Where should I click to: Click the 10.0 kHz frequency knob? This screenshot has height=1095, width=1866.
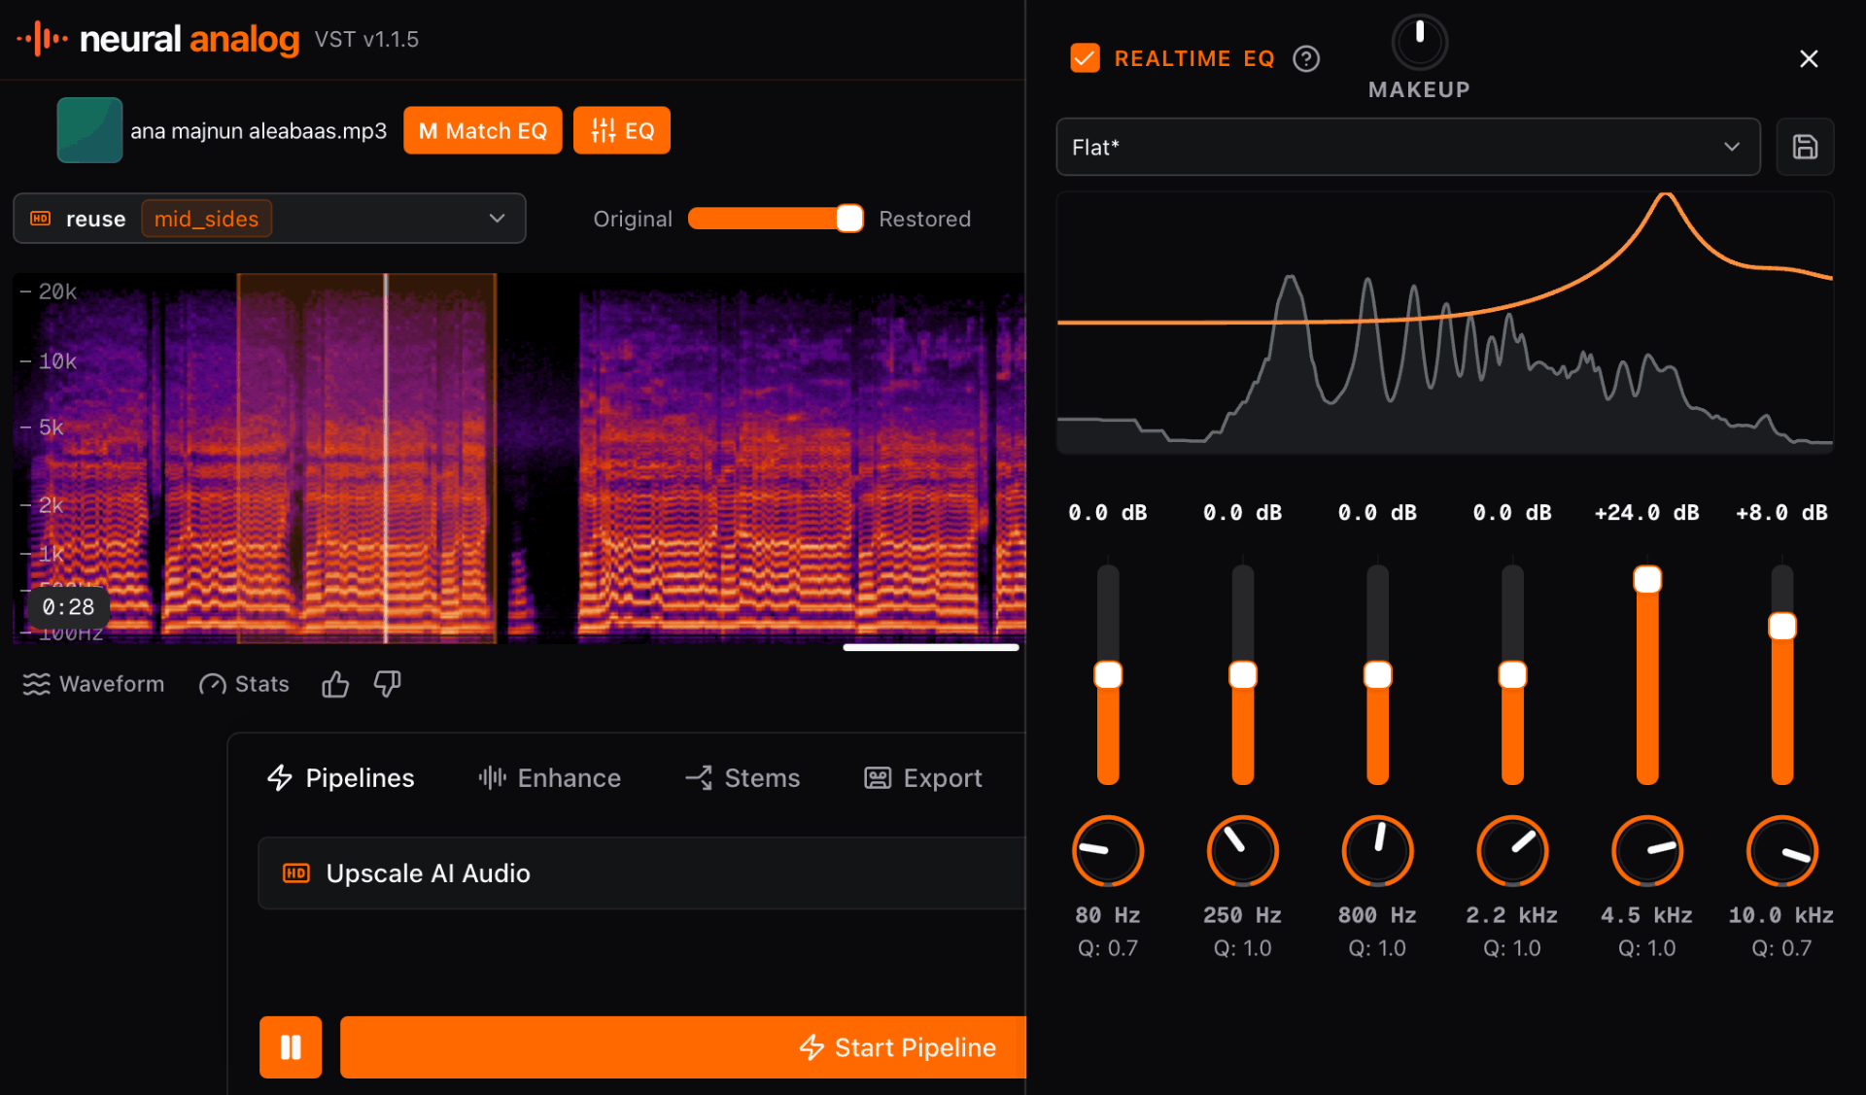click(1781, 851)
